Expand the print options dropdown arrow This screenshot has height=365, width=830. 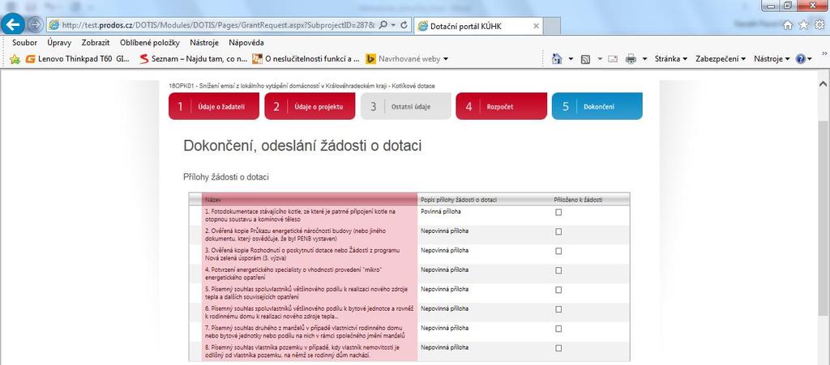pyautogui.click(x=644, y=59)
